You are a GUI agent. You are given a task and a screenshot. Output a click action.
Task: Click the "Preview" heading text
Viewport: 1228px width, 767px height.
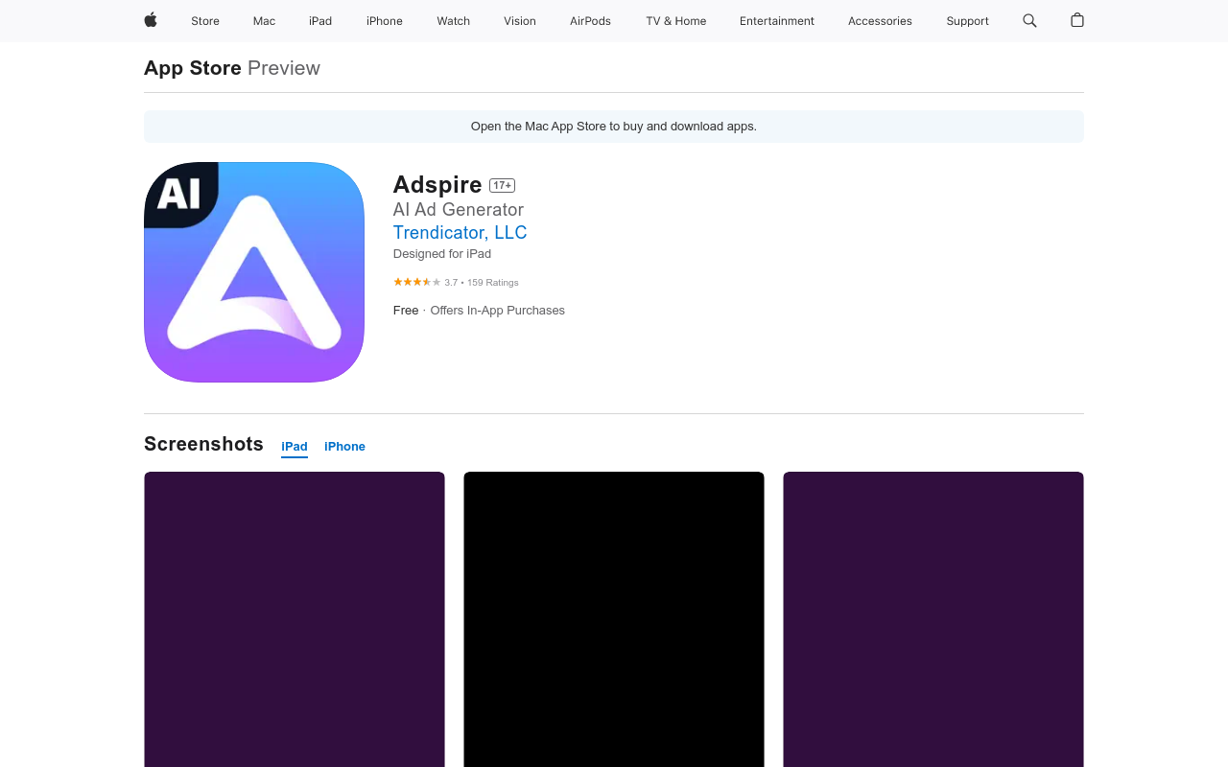pyautogui.click(x=284, y=68)
